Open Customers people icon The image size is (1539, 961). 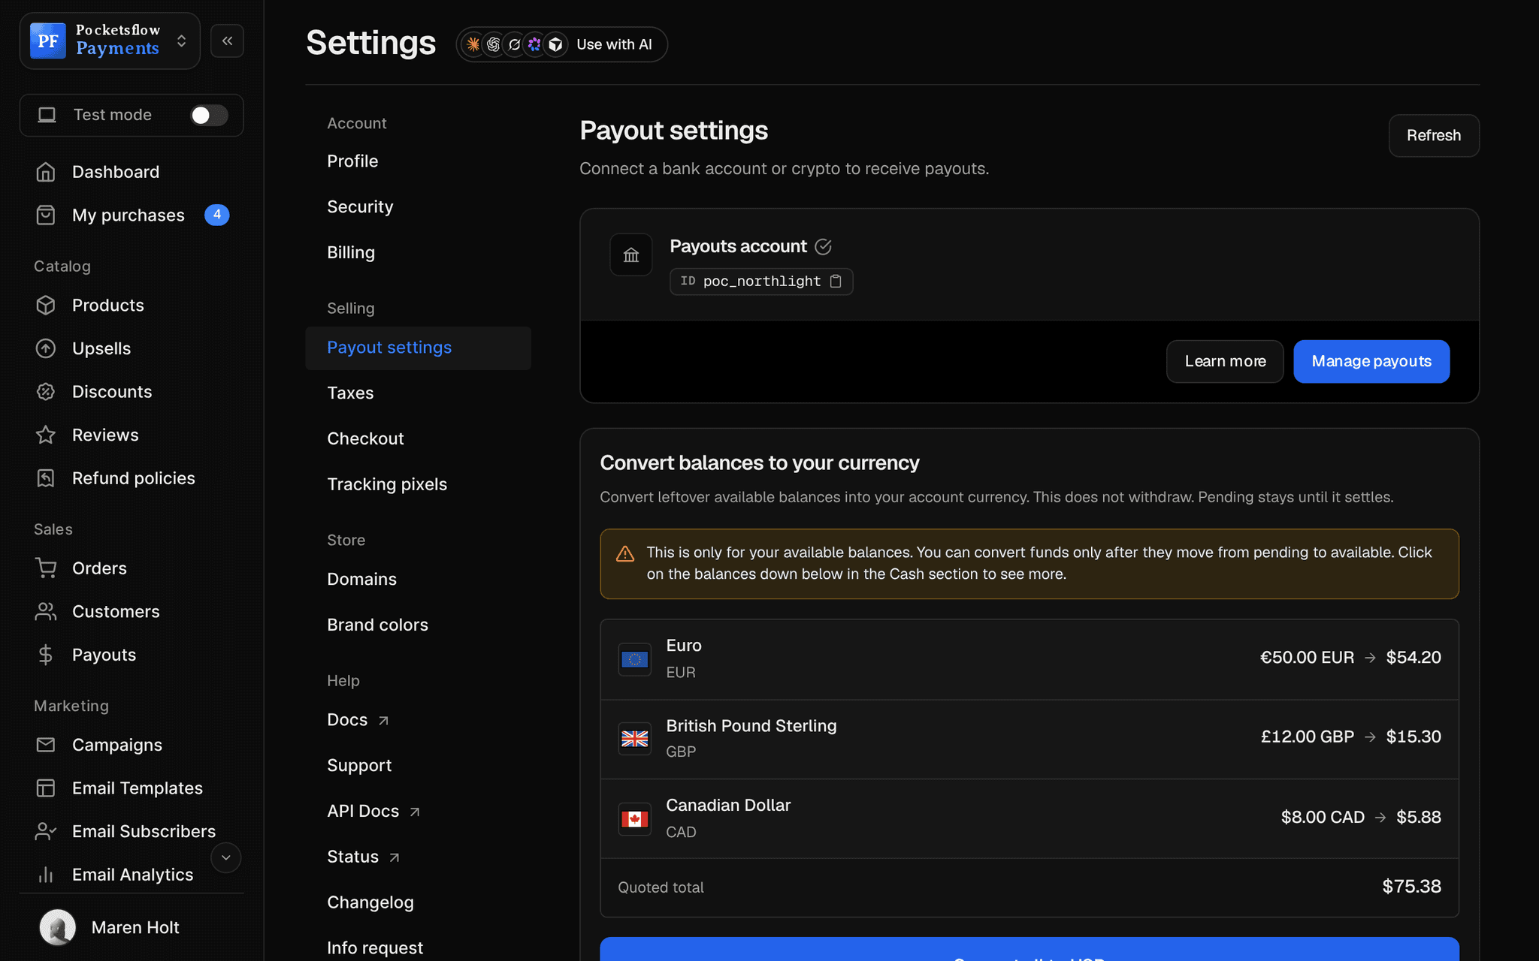point(46,612)
